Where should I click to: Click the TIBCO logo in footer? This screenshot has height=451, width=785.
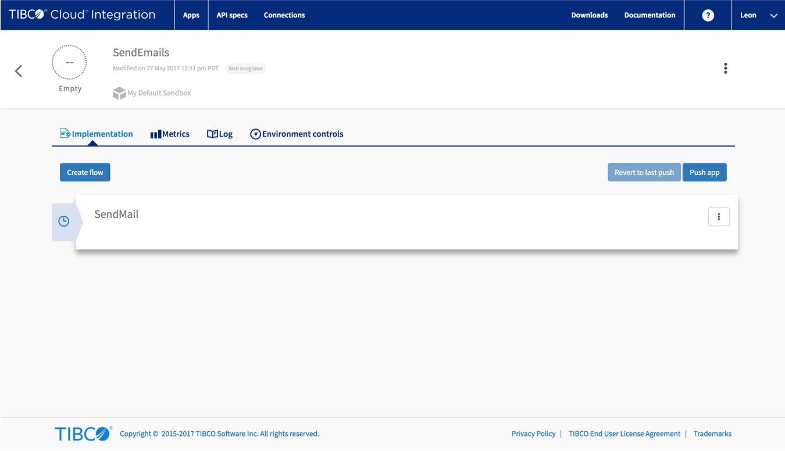tap(83, 434)
